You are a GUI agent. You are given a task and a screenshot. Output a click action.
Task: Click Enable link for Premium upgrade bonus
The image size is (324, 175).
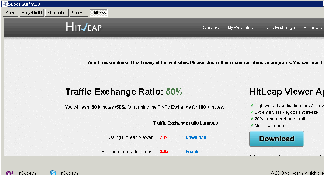[192, 152]
